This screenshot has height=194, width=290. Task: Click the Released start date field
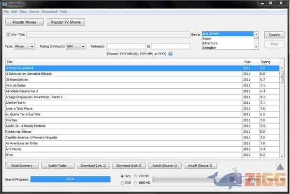click(126, 46)
